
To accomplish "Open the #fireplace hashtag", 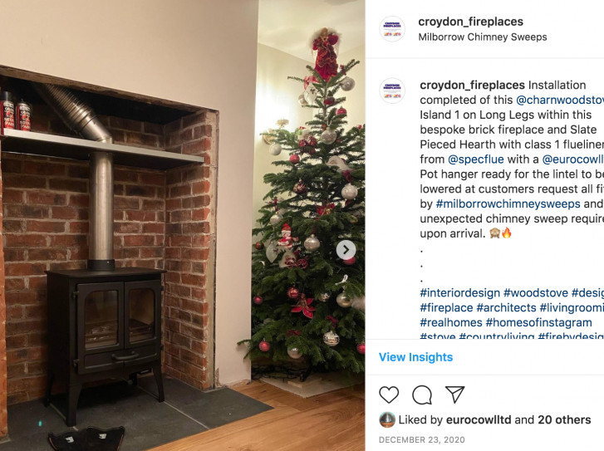I will click(446, 307).
